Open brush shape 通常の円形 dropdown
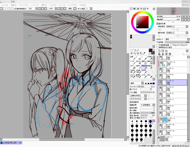 pos(146,96)
